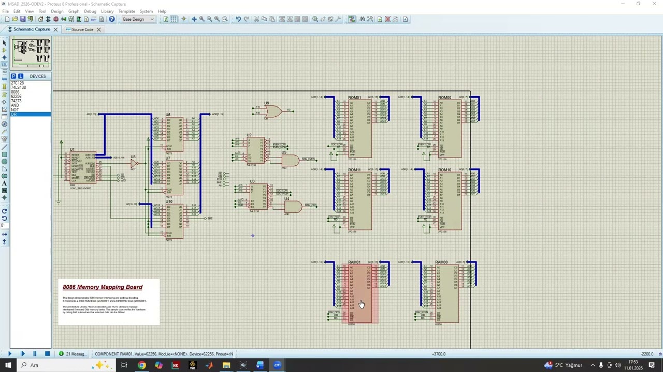Image resolution: width=663 pixels, height=372 pixels.
Task: Select the 2D box graphics tool
Action: click(4, 154)
